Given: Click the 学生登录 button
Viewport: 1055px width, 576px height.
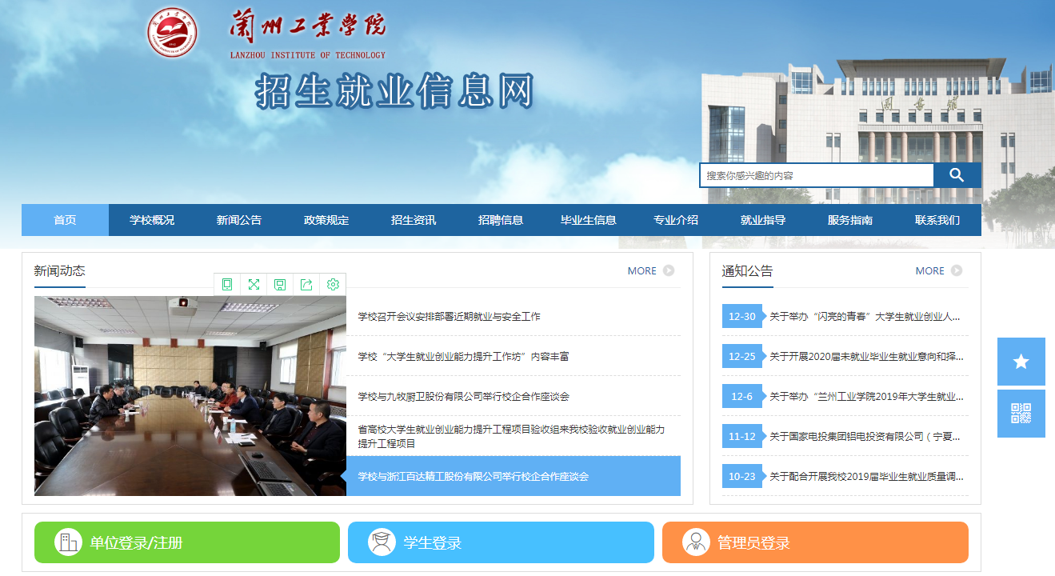Looking at the screenshot, I should click(500, 542).
